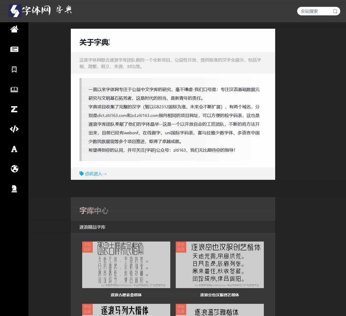Click the 逐浪古禅素食楷体 font preview thumbnail

pos(126,265)
